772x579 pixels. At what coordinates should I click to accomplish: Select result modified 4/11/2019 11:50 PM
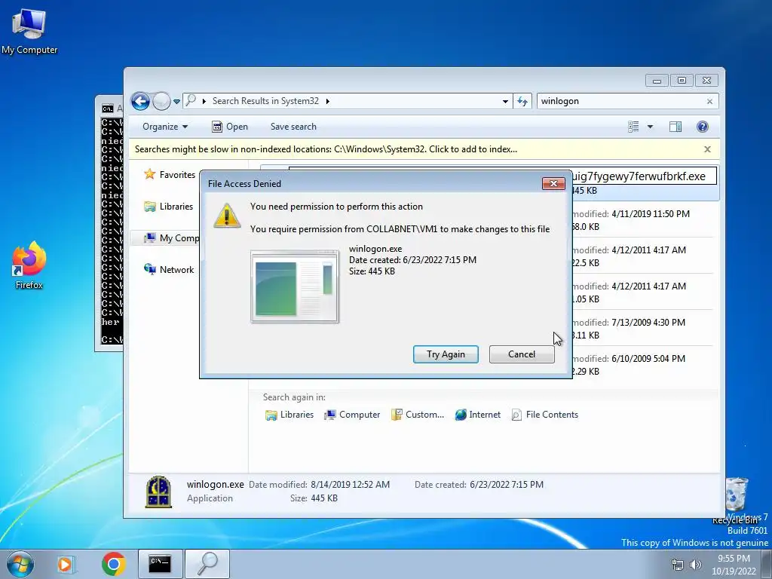click(642, 220)
